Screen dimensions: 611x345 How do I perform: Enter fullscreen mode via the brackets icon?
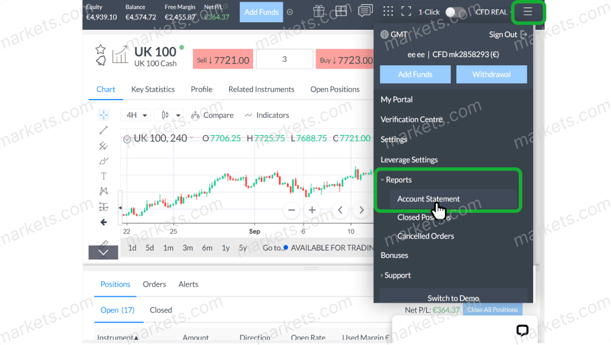[x=405, y=11]
